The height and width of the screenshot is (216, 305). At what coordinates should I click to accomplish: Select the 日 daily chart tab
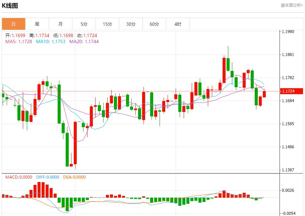pos(13,24)
